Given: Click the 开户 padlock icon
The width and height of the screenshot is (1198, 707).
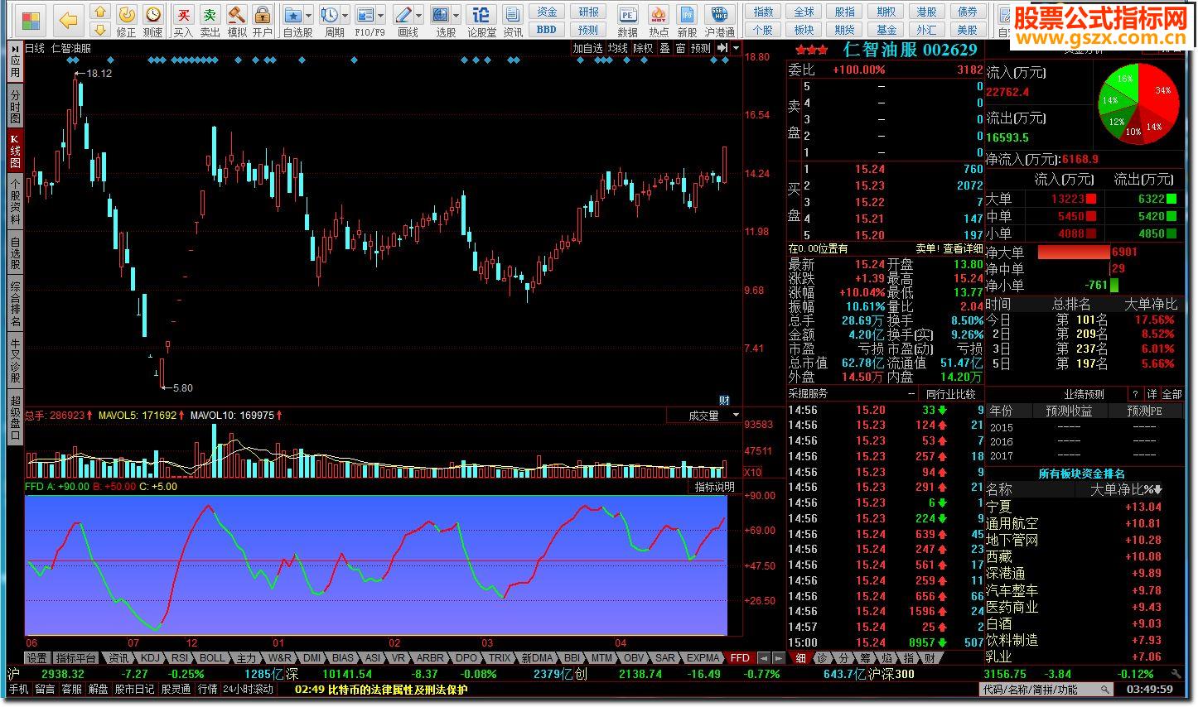Looking at the screenshot, I should point(262,20).
